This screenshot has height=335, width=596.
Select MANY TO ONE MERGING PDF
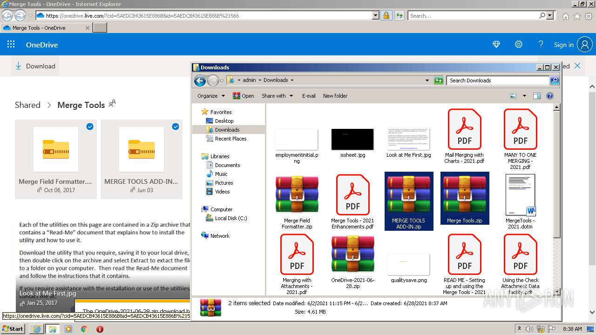(x=520, y=139)
